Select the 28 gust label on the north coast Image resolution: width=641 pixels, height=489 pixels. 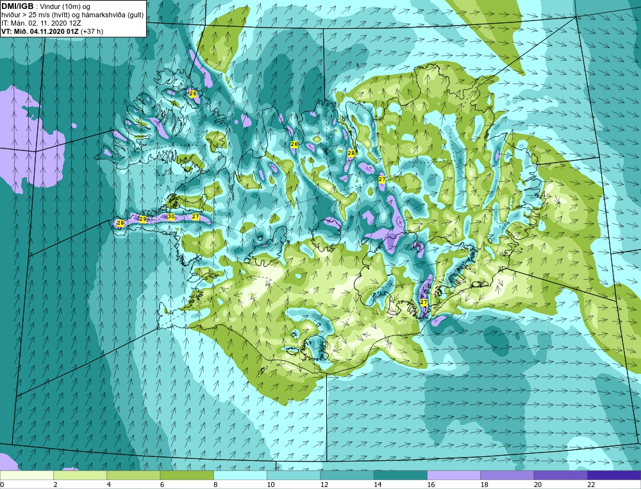(x=351, y=153)
